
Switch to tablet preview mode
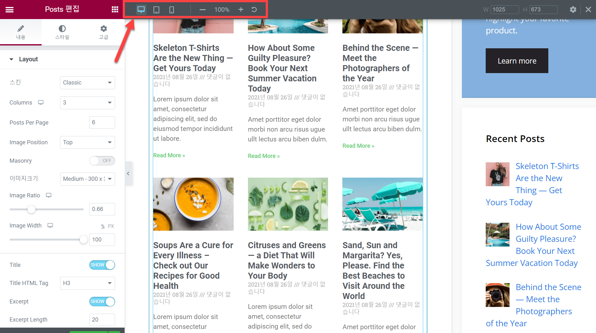pos(156,10)
